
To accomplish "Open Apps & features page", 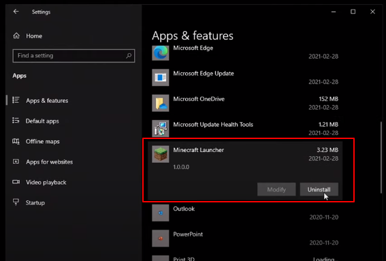I will pyautogui.click(x=47, y=101).
